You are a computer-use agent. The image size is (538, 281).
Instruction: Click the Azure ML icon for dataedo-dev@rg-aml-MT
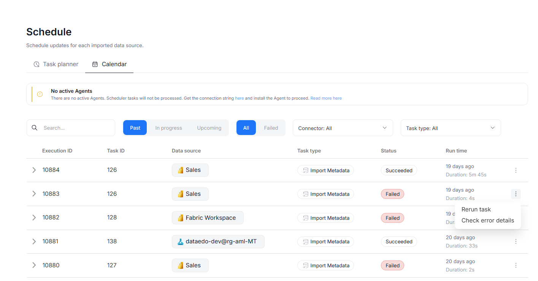tap(181, 241)
